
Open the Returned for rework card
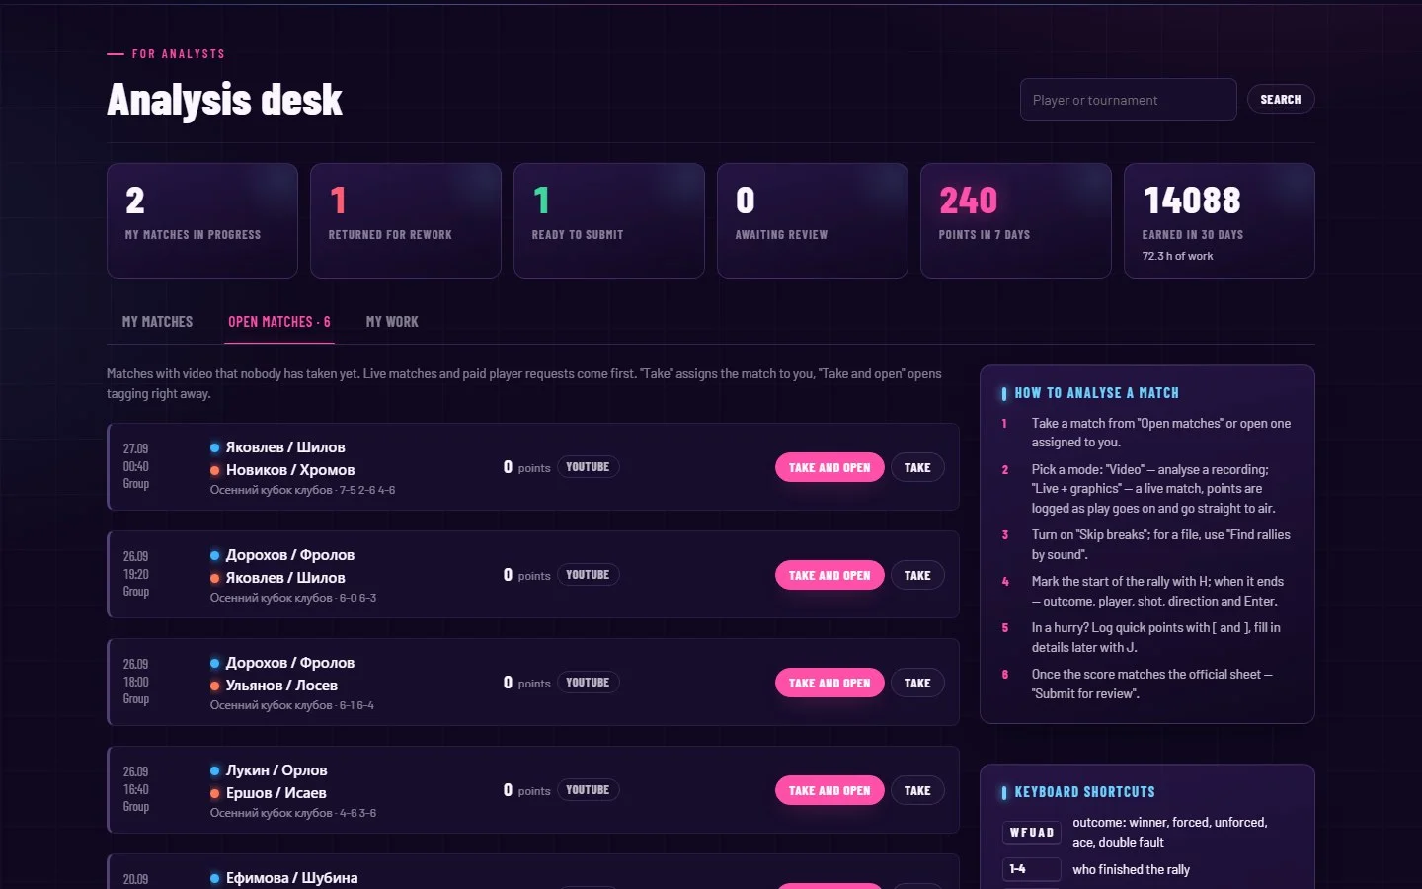(x=406, y=220)
